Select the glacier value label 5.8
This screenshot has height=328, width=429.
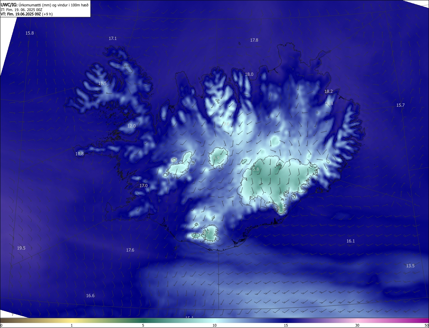coord(256,169)
